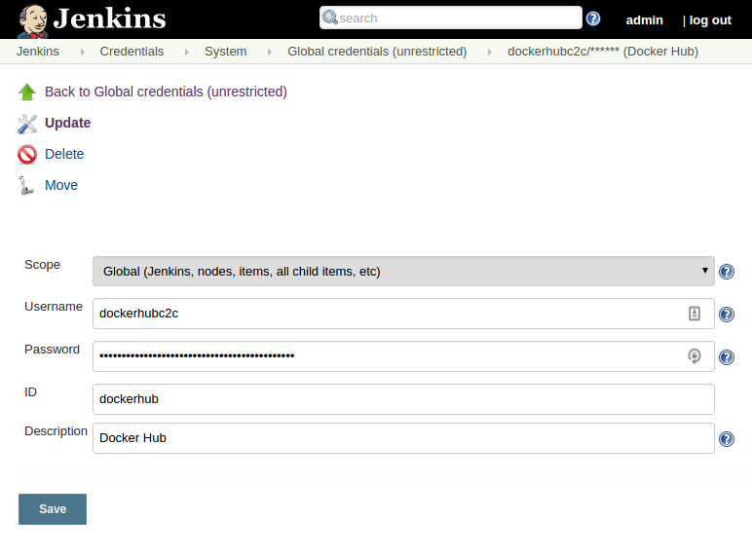Click the password manager icon in Password field
The width and height of the screenshot is (752, 556).
coord(695,356)
